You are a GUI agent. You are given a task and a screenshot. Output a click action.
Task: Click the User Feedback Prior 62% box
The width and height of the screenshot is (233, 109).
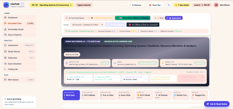[x=79, y=78]
